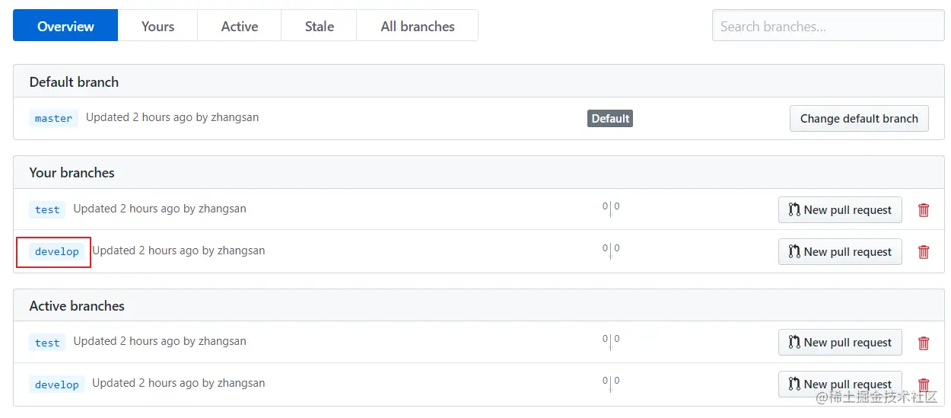Viewport: 951px width, 418px height.
Task: Click ahead/behind counter for test in Active branches
Action: coord(611,341)
